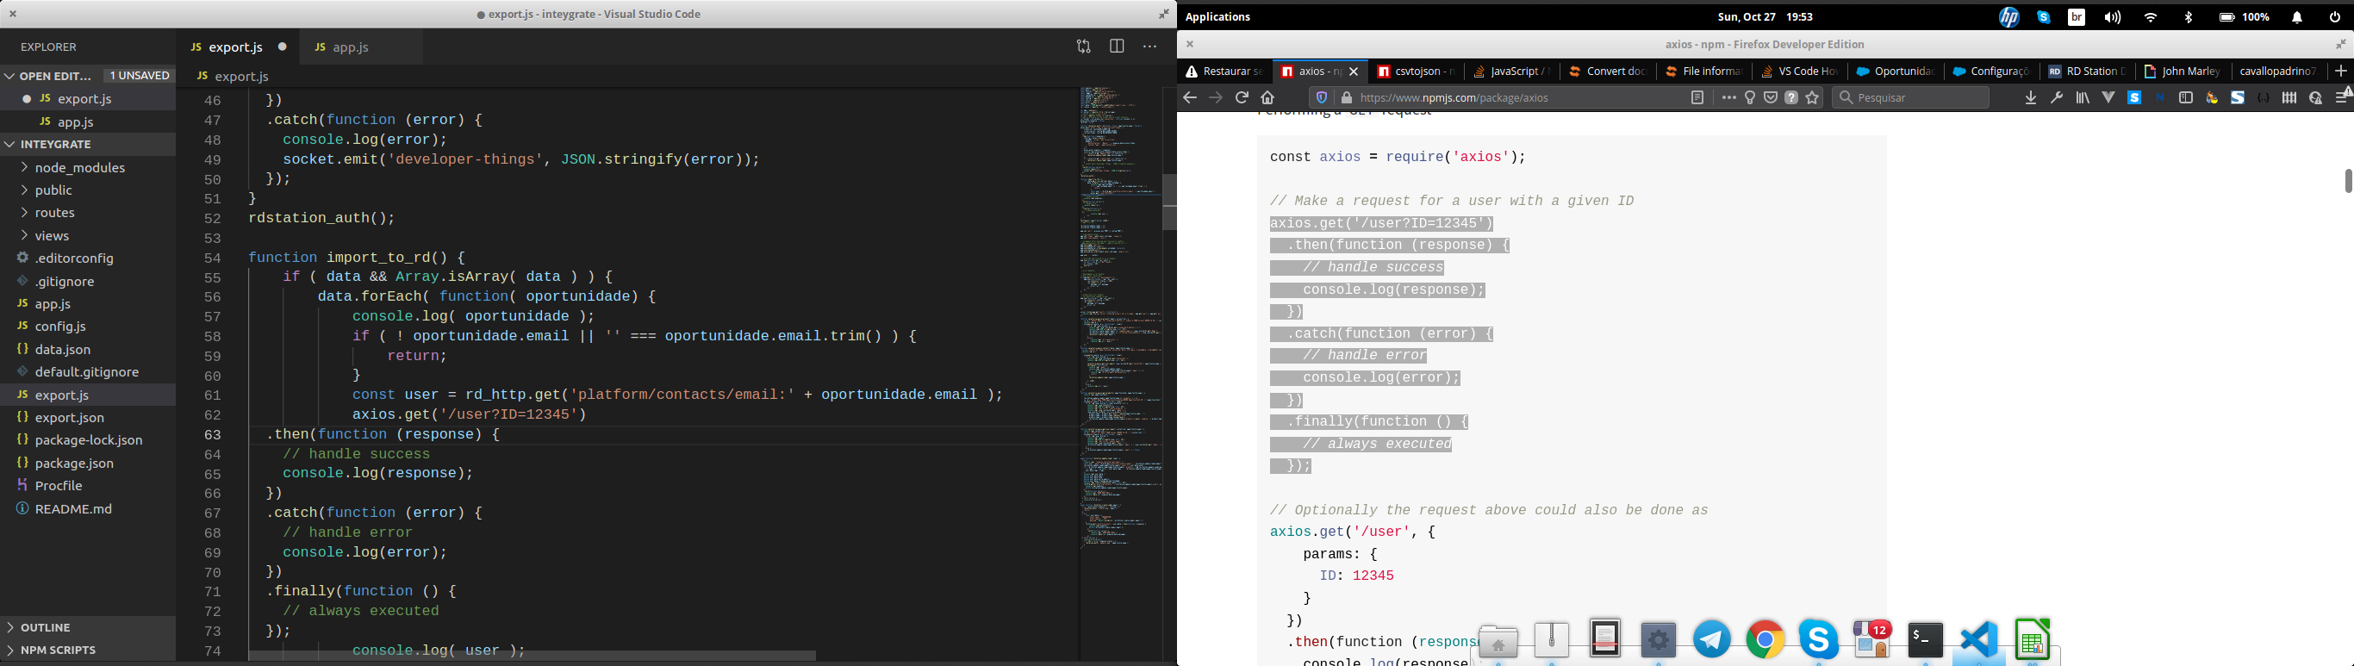2354x666 pixels.
Task: Switch to the RD Station Firefox tab
Action: 2086,72
